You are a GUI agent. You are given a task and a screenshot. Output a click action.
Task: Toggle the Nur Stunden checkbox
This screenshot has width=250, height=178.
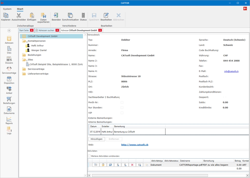pos(122,108)
